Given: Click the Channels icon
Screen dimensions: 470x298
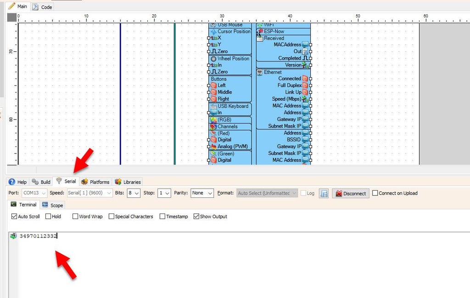Looking at the screenshot, I should [213, 127].
